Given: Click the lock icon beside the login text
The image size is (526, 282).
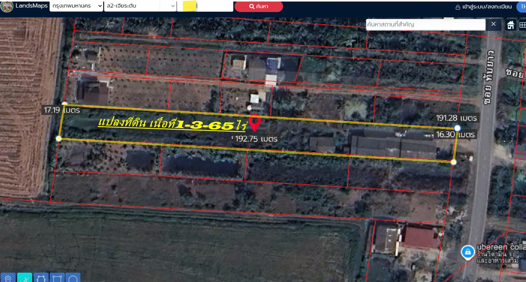Looking at the screenshot, I should coord(458,7).
